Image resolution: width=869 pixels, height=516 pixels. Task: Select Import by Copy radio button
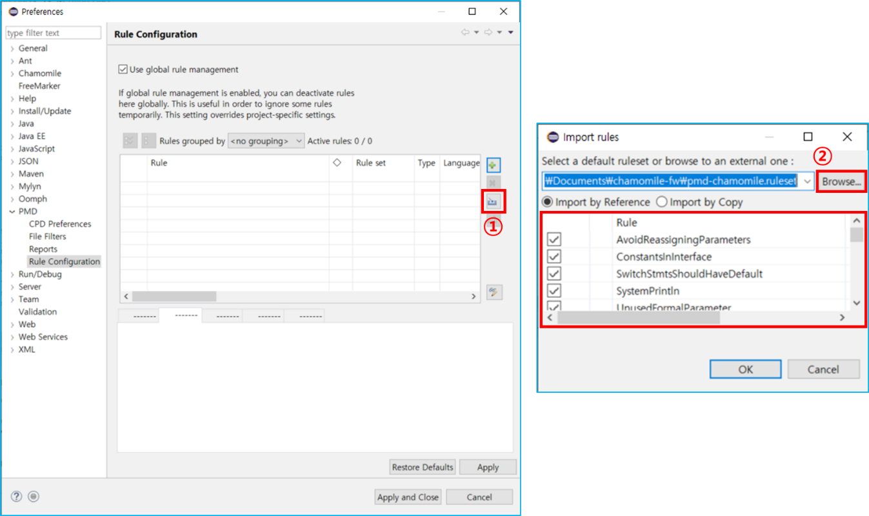pyautogui.click(x=661, y=202)
